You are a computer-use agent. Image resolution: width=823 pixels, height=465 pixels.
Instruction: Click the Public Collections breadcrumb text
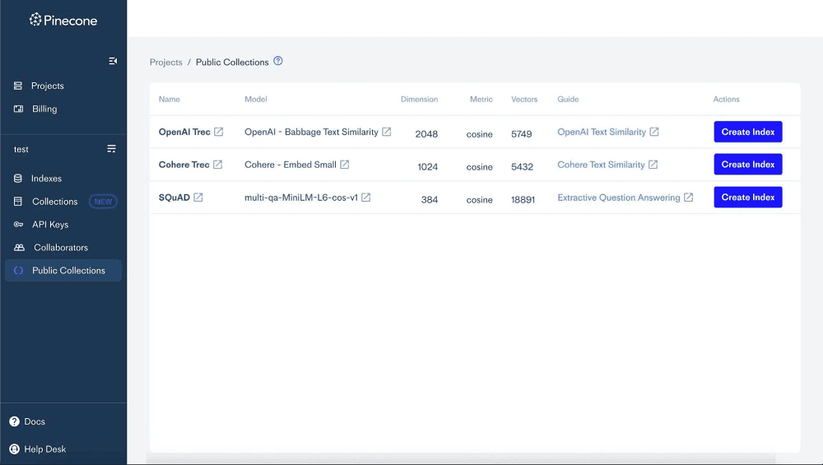point(232,62)
